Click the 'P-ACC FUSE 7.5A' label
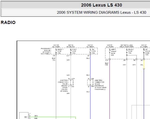This screenshot has height=119, width=150. click(x=74, y=51)
